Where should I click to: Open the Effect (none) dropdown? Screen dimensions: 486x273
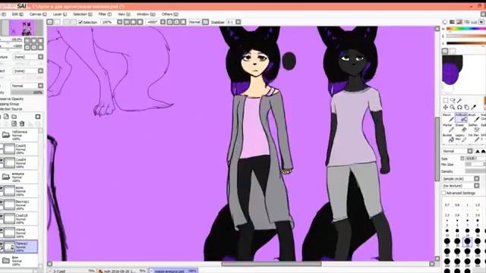(x=28, y=71)
